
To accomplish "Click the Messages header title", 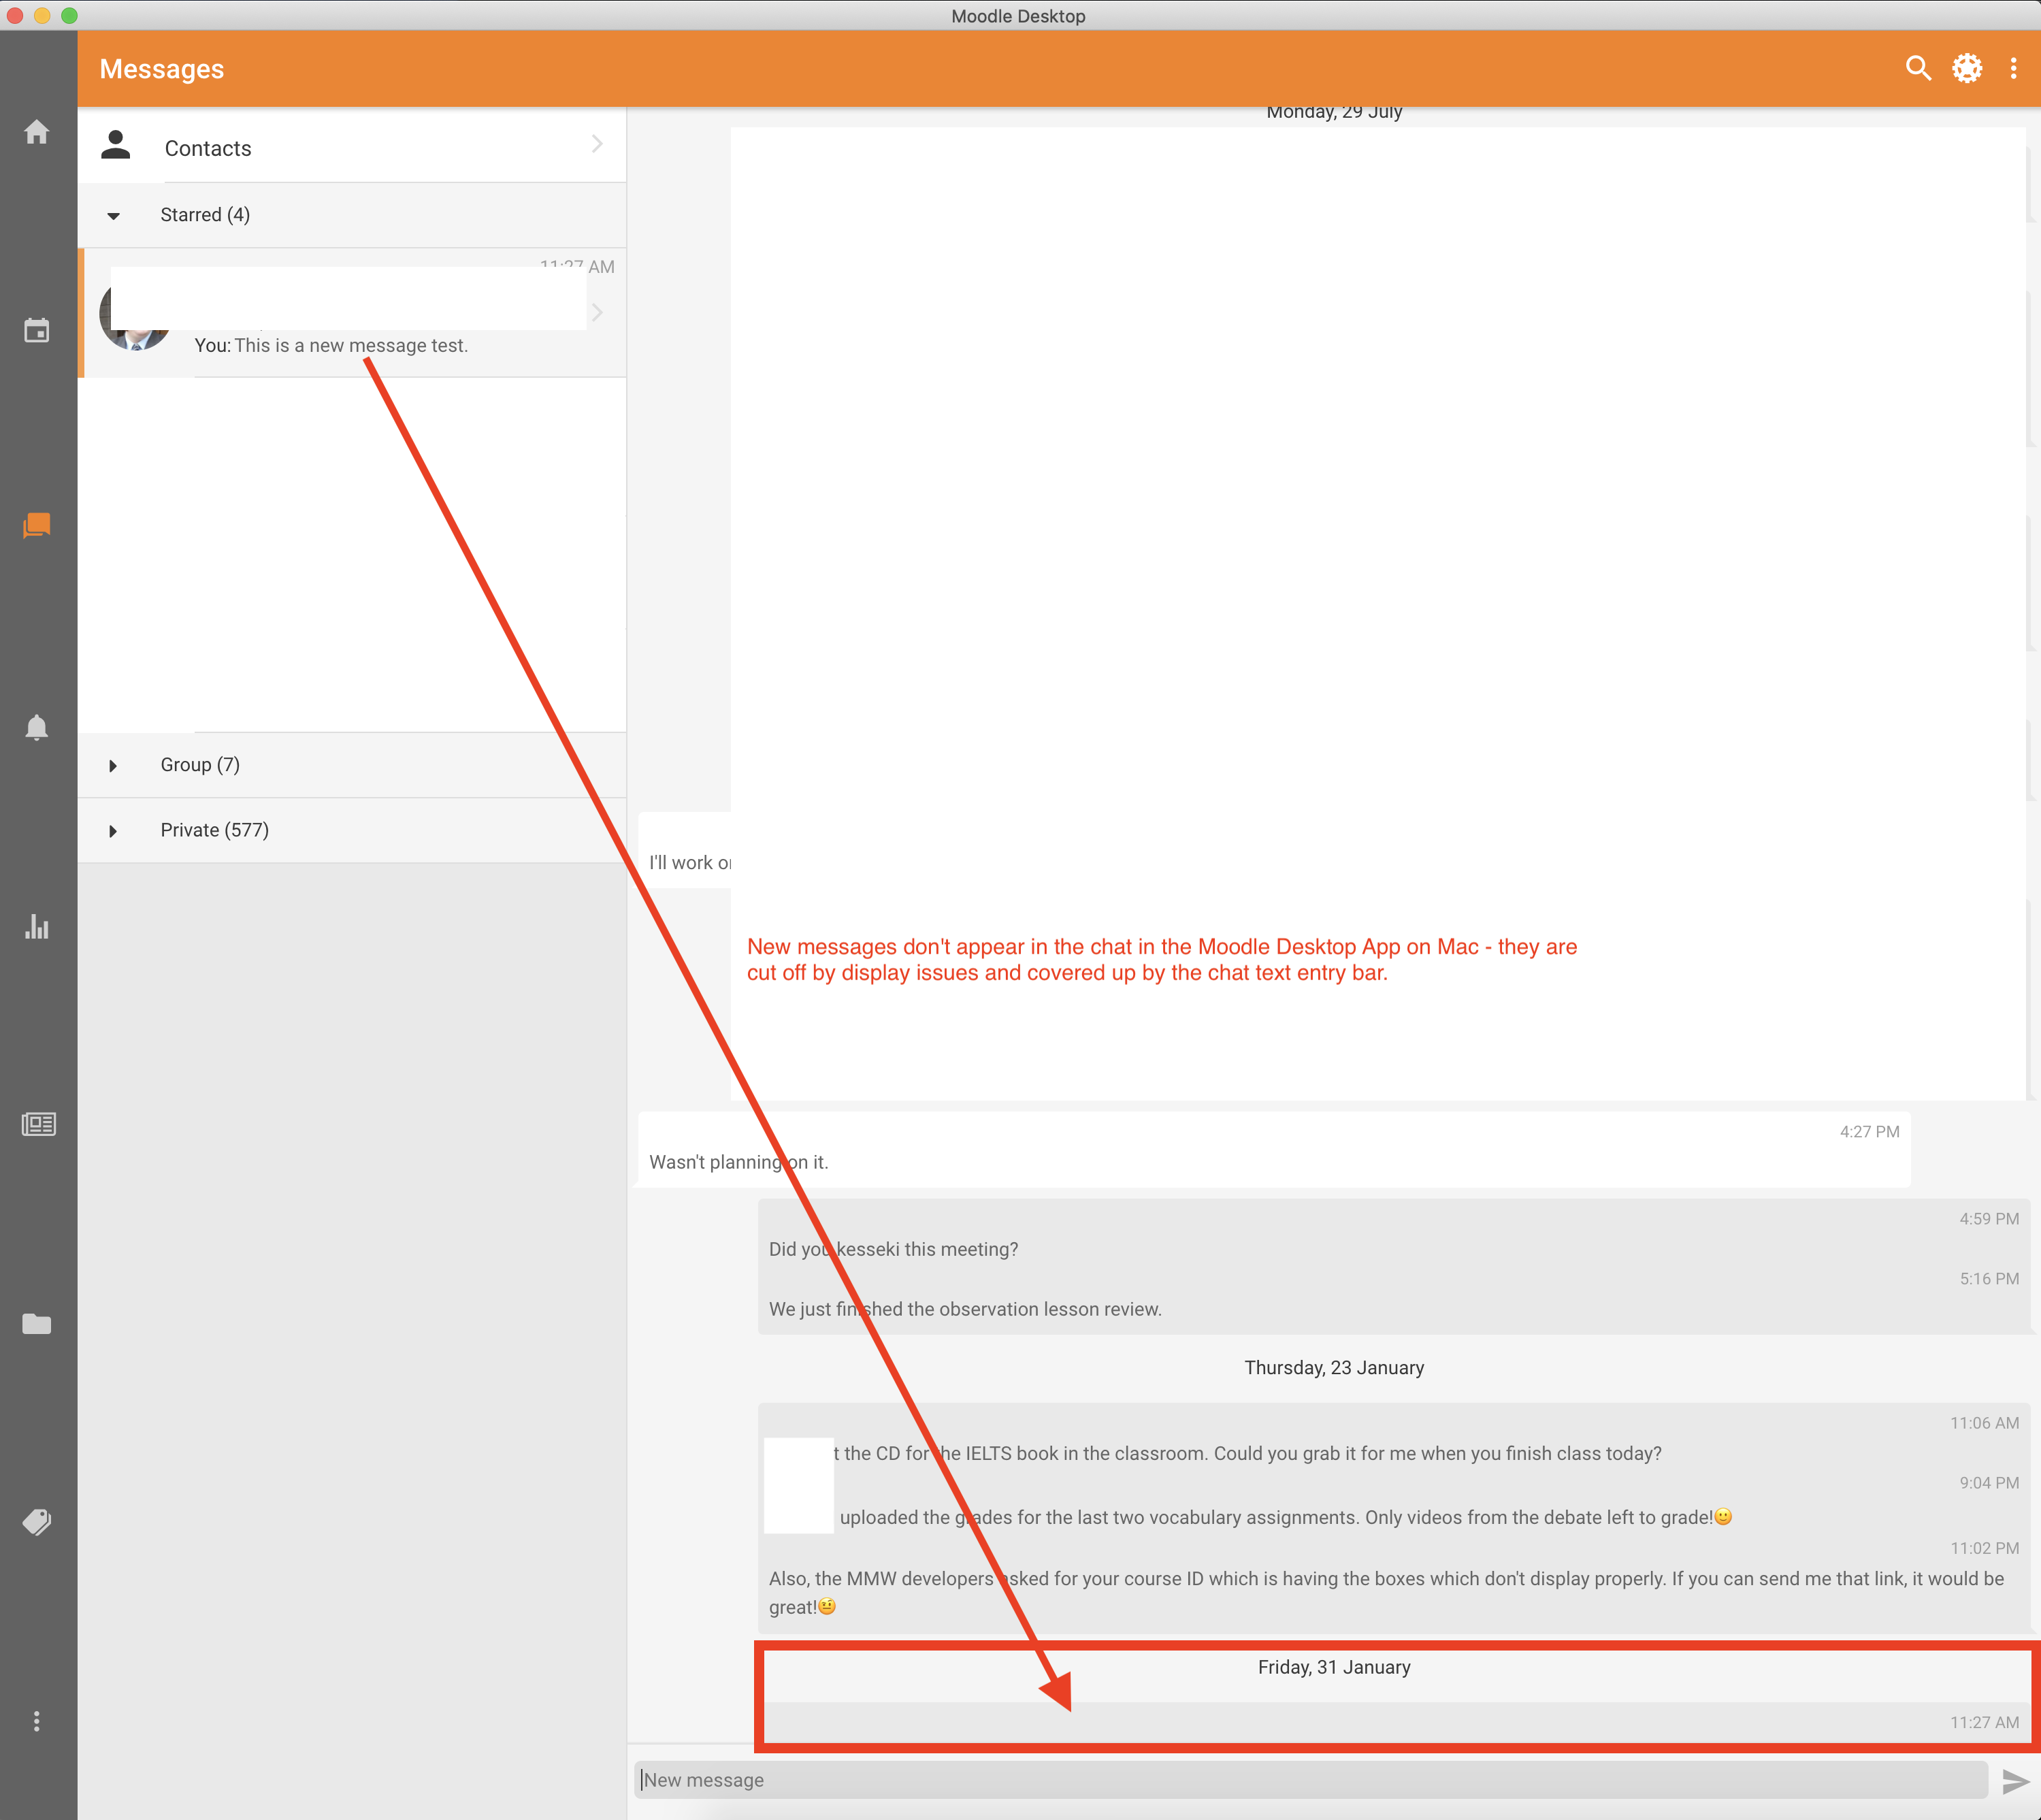I will pos(162,69).
